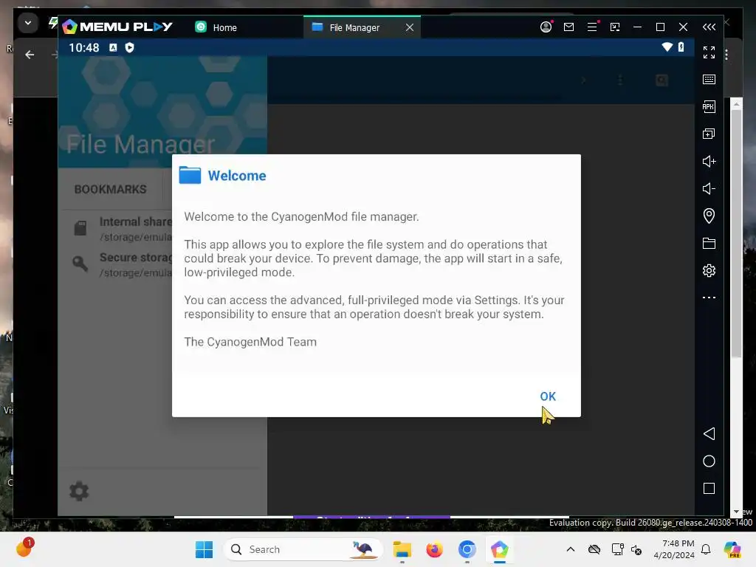Open Chrome from the taskbar
The height and width of the screenshot is (567, 756).
[467, 549]
